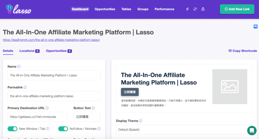Open the Opportunities nav menu
The image size is (259, 139).
[x=105, y=9]
